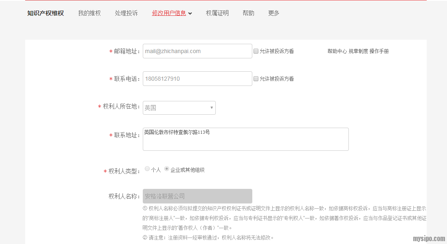Go to 处理投诉 navigation item

pos(126,13)
